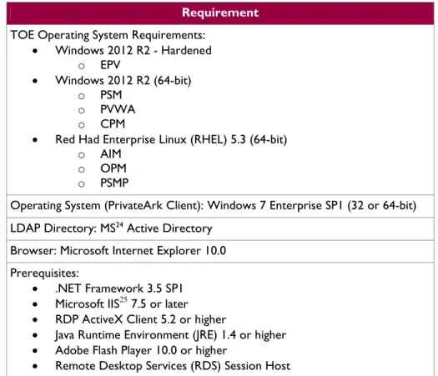Select the TOE Operating System Requirements heading

(x=108, y=35)
